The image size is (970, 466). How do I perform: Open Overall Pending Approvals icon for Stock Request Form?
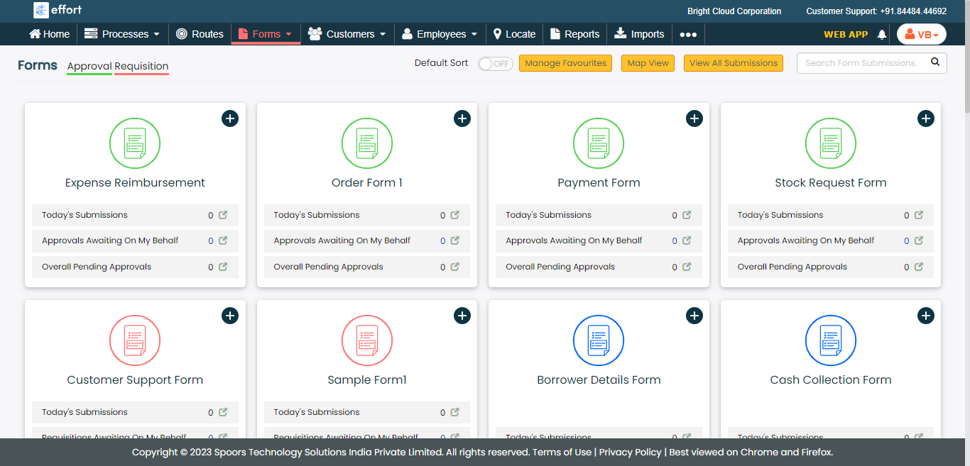919,267
